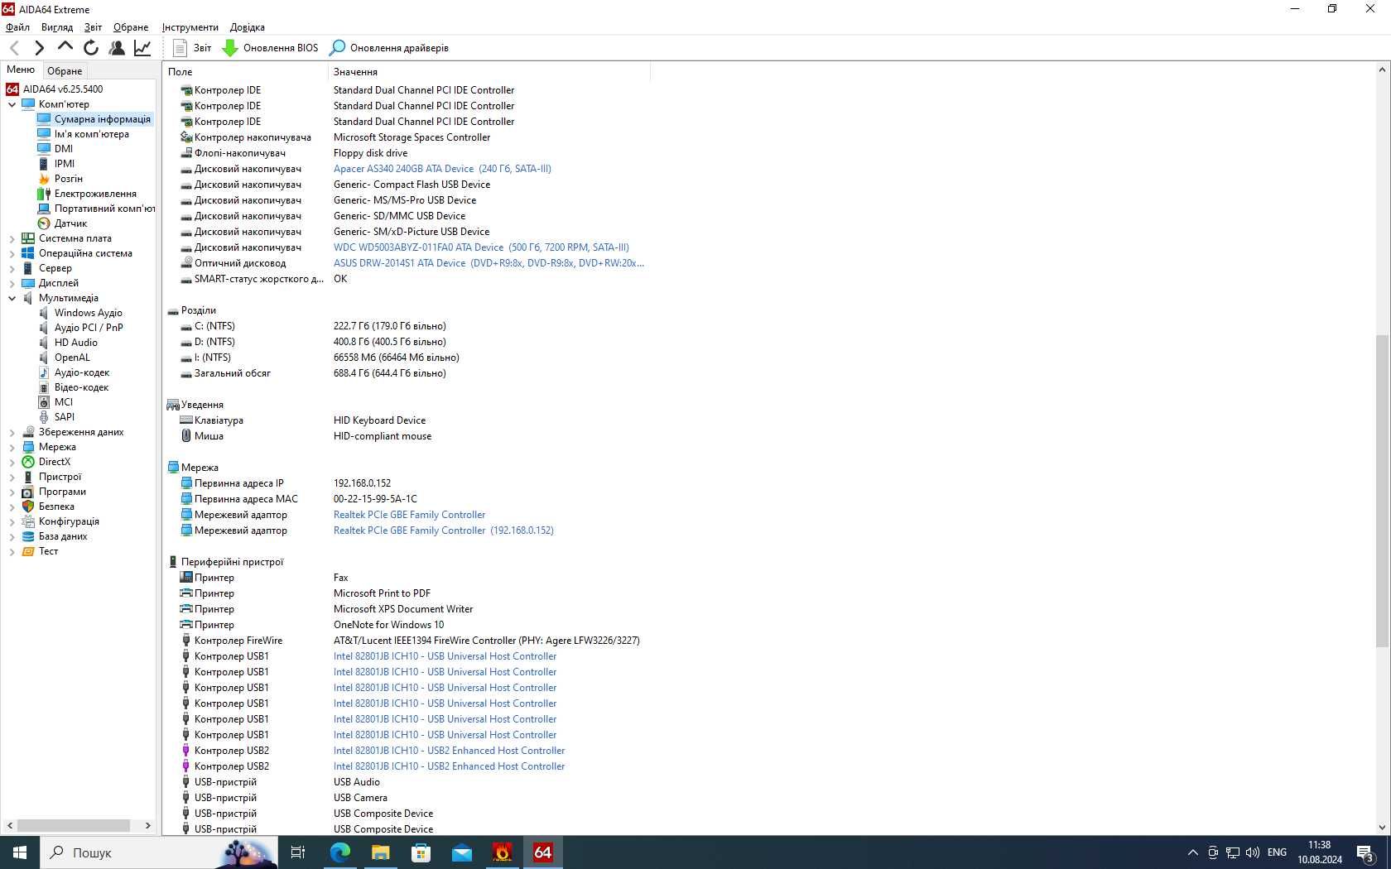Click the sidebar horizontal scrollbar thumb
Image resolution: width=1391 pixels, height=869 pixels.
click(74, 825)
